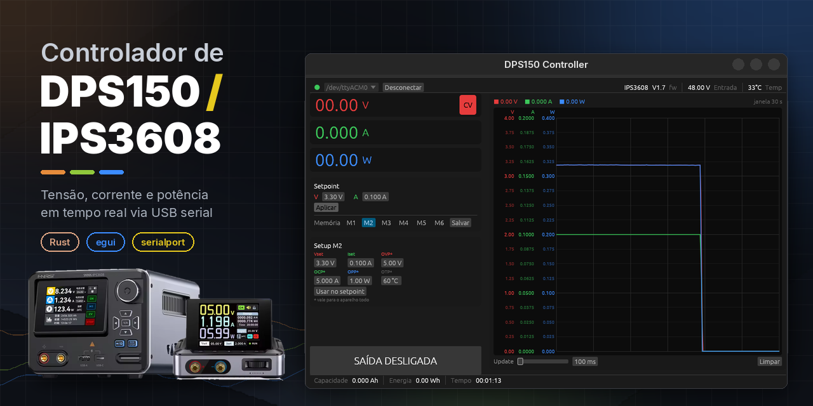Click the Energia 0.00 Wh status entry

pyautogui.click(x=415, y=381)
